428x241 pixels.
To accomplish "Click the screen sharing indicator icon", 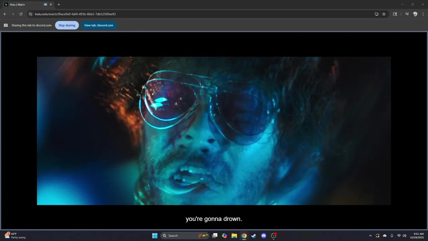I will pyautogui.click(x=6, y=25).
